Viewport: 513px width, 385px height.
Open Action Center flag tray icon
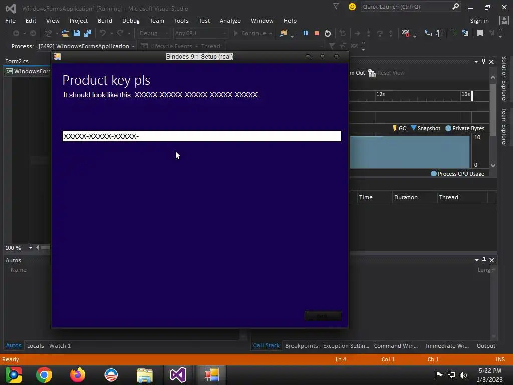coord(439,375)
